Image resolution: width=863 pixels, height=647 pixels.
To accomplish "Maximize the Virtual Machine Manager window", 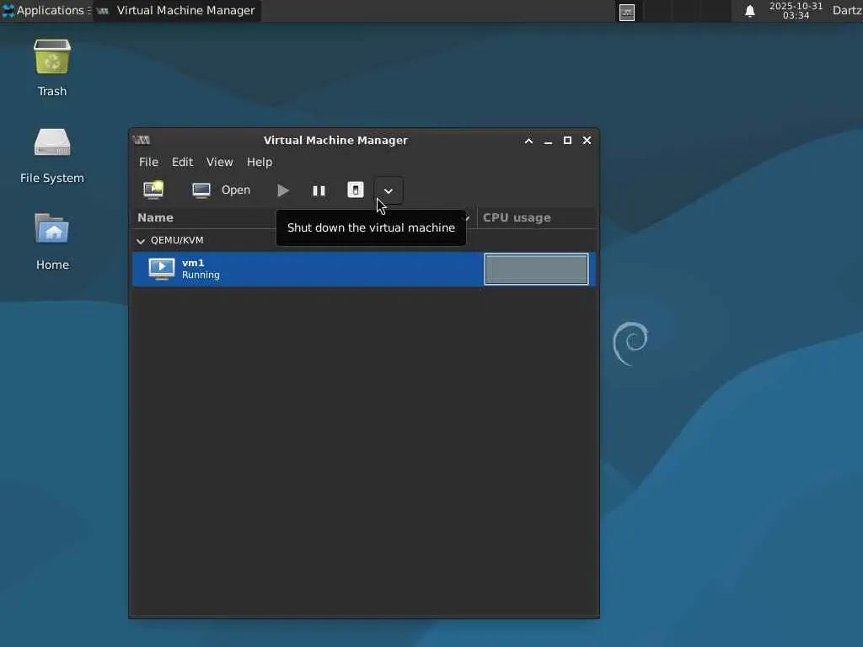I will pyautogui.click(x=567, y=141).
